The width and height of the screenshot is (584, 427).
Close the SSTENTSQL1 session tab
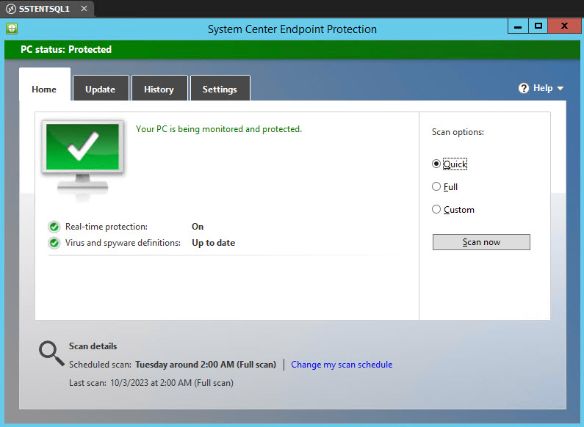[x=84, y=8]
